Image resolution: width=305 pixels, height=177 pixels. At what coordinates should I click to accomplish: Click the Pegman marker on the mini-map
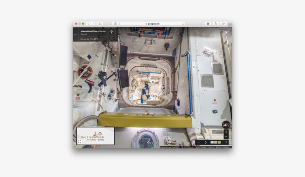click(95, 133)
